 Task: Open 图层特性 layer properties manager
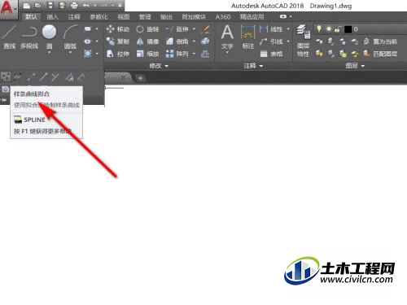(304, 41)
